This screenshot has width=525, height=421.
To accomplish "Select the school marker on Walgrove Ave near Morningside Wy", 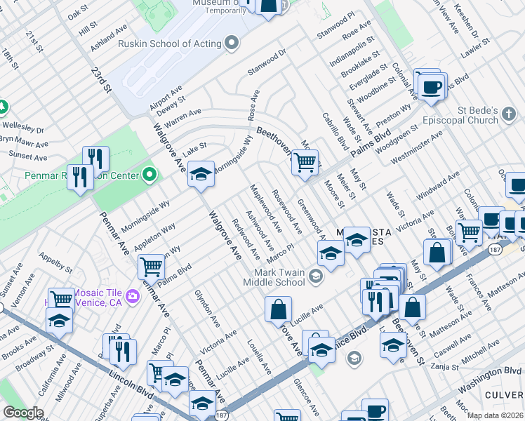I will tap(201, 175).
